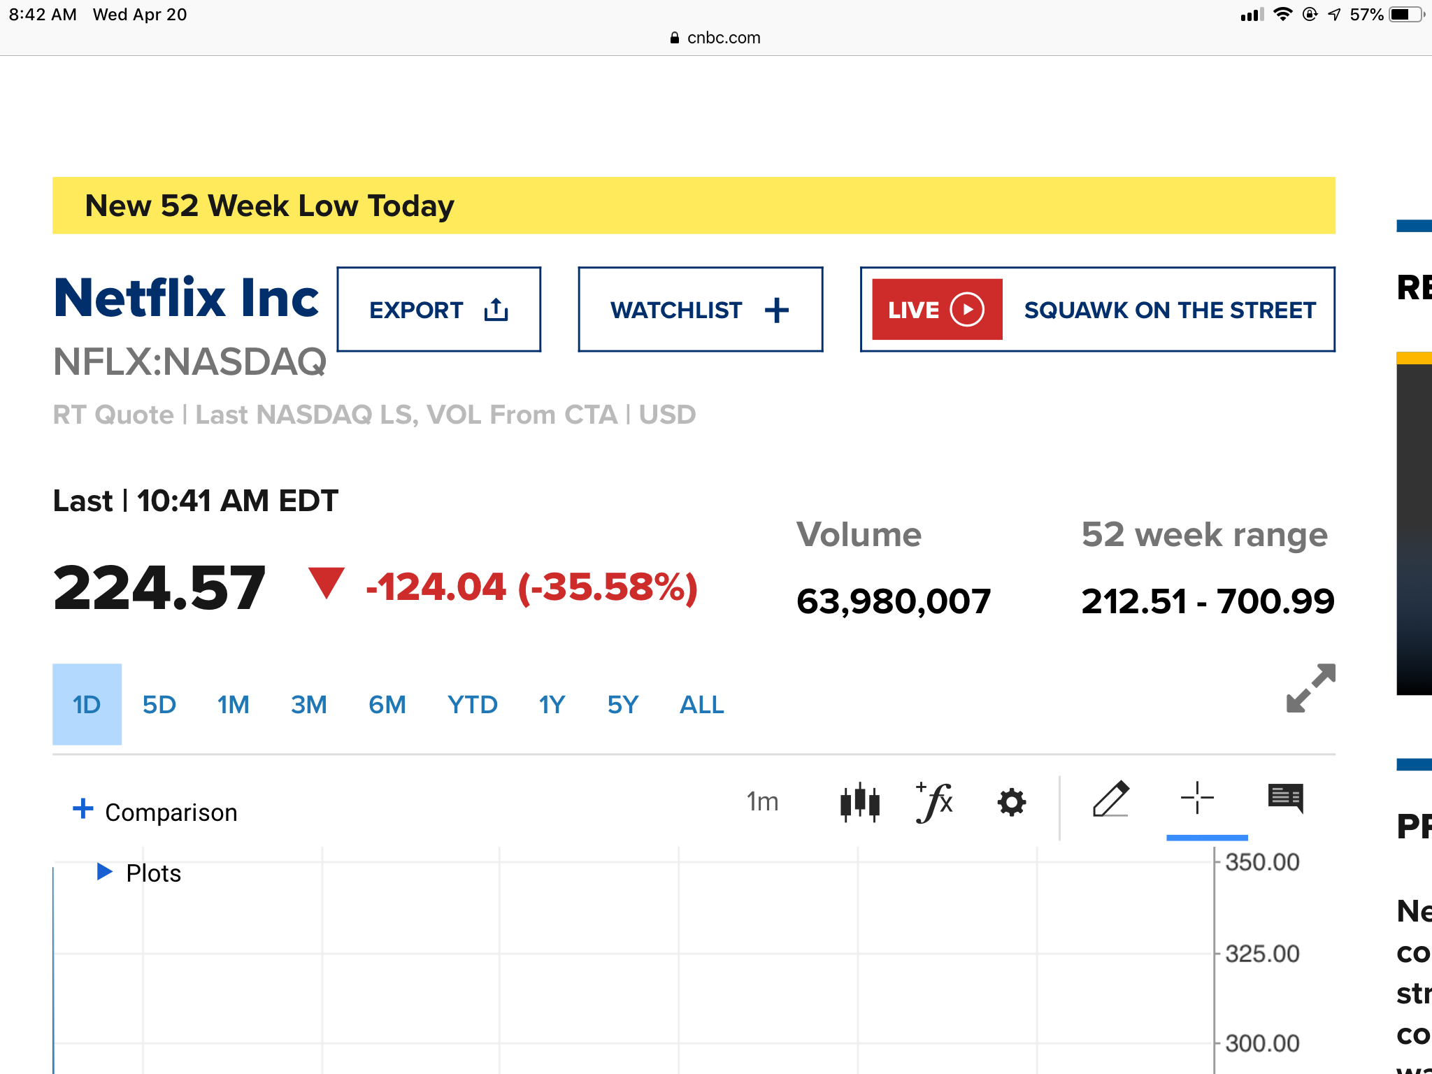This screenshot has height=1074, width=1432.
Task: Open candlestick chart type selector
Action: [859, 802]
